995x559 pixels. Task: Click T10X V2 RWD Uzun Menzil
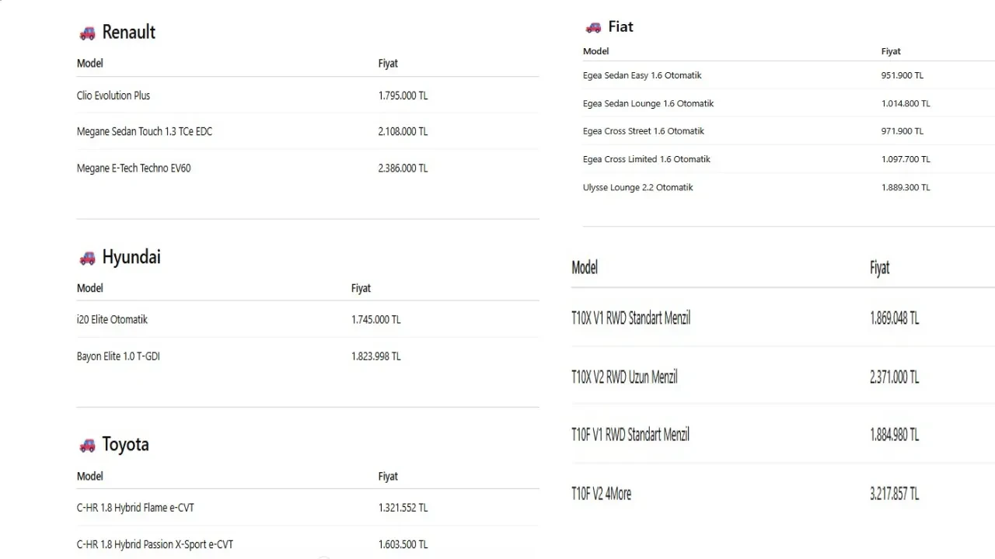click(x=624, y=377)
